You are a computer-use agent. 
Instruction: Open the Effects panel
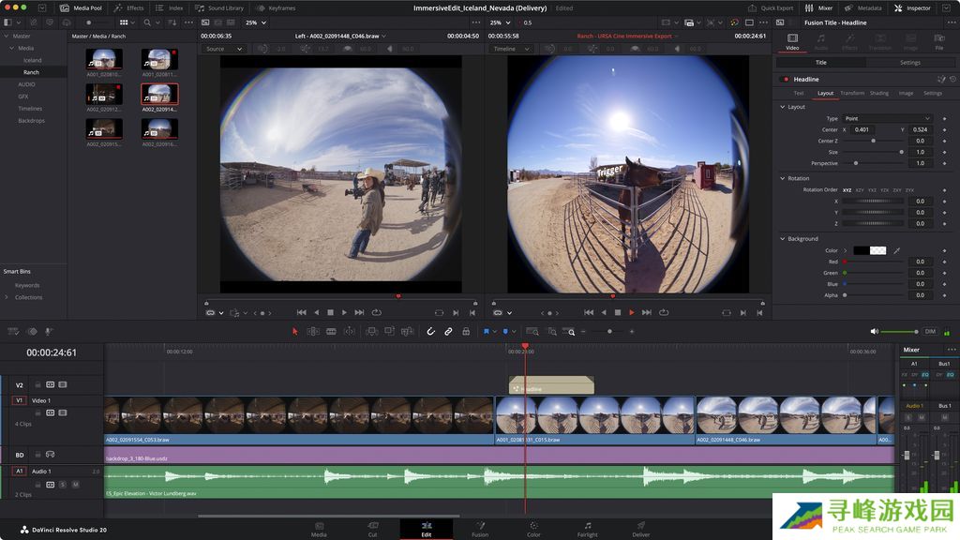click(129, 7)
